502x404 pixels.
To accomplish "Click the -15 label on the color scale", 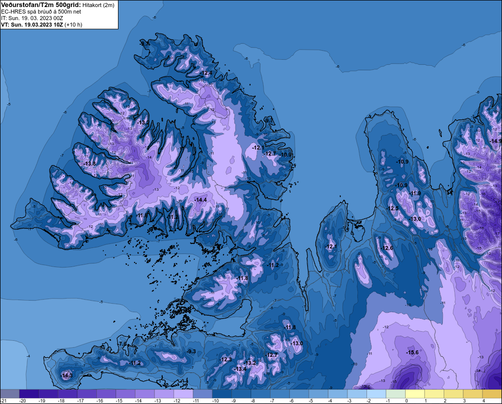I will (119, 401).
